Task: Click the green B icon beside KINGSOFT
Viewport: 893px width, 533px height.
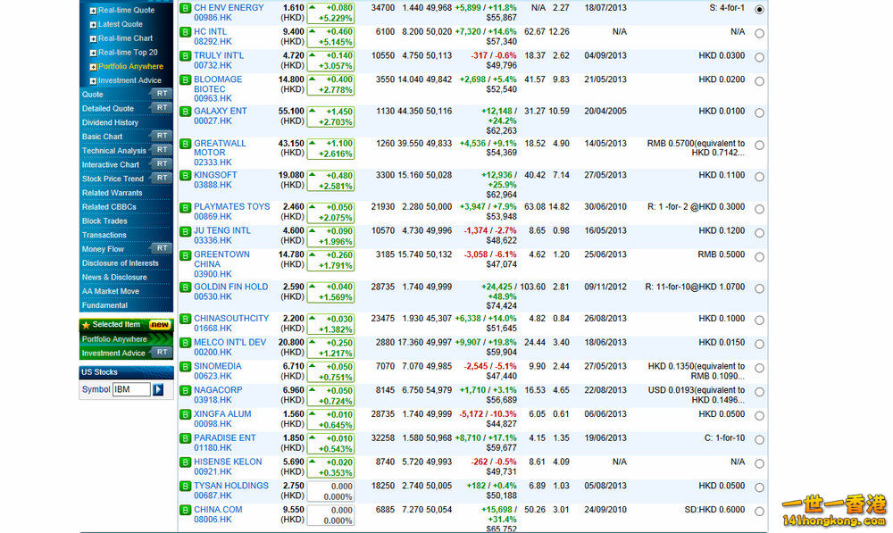Action: tap(185, 175)
